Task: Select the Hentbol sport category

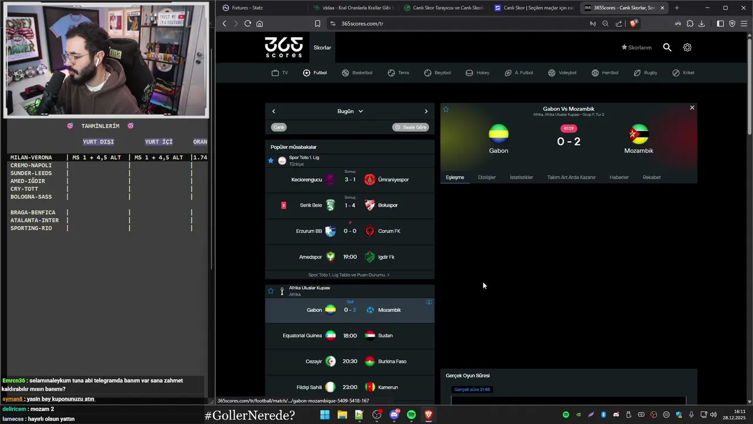Action: [605, 73]
